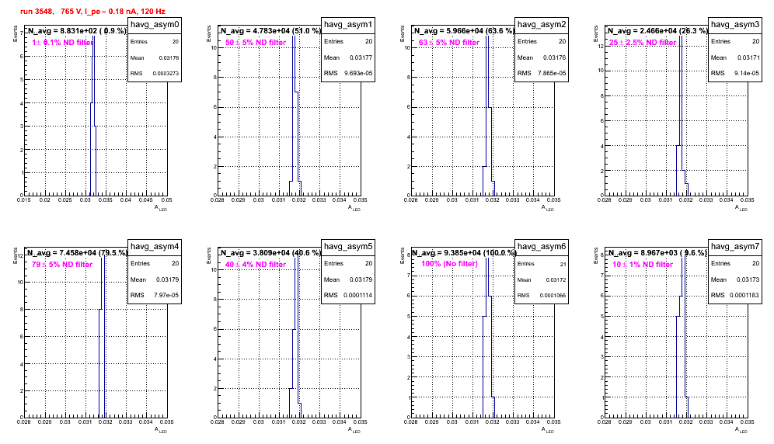Click the RMS value 7.97e-05

(x=166, y=295)
